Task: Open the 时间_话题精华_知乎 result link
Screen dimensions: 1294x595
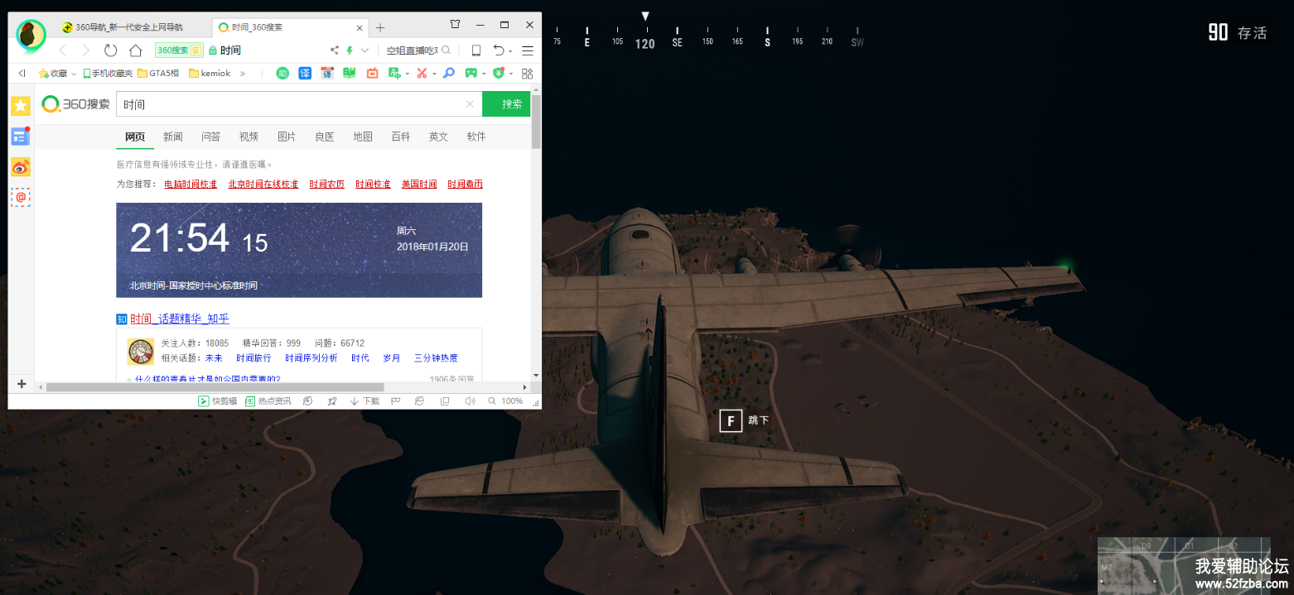Action: point(180,319)
